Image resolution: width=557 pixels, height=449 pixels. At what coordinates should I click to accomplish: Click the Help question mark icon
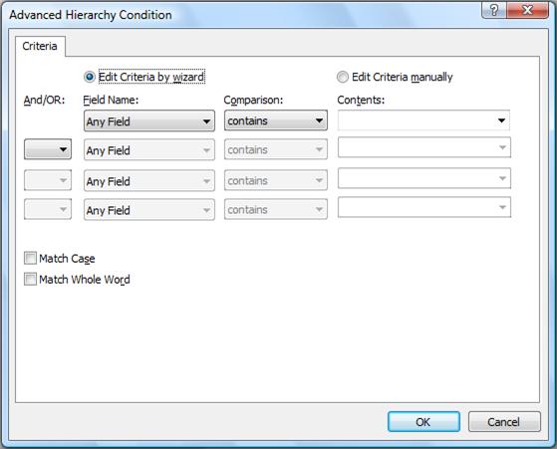point(494,10)
